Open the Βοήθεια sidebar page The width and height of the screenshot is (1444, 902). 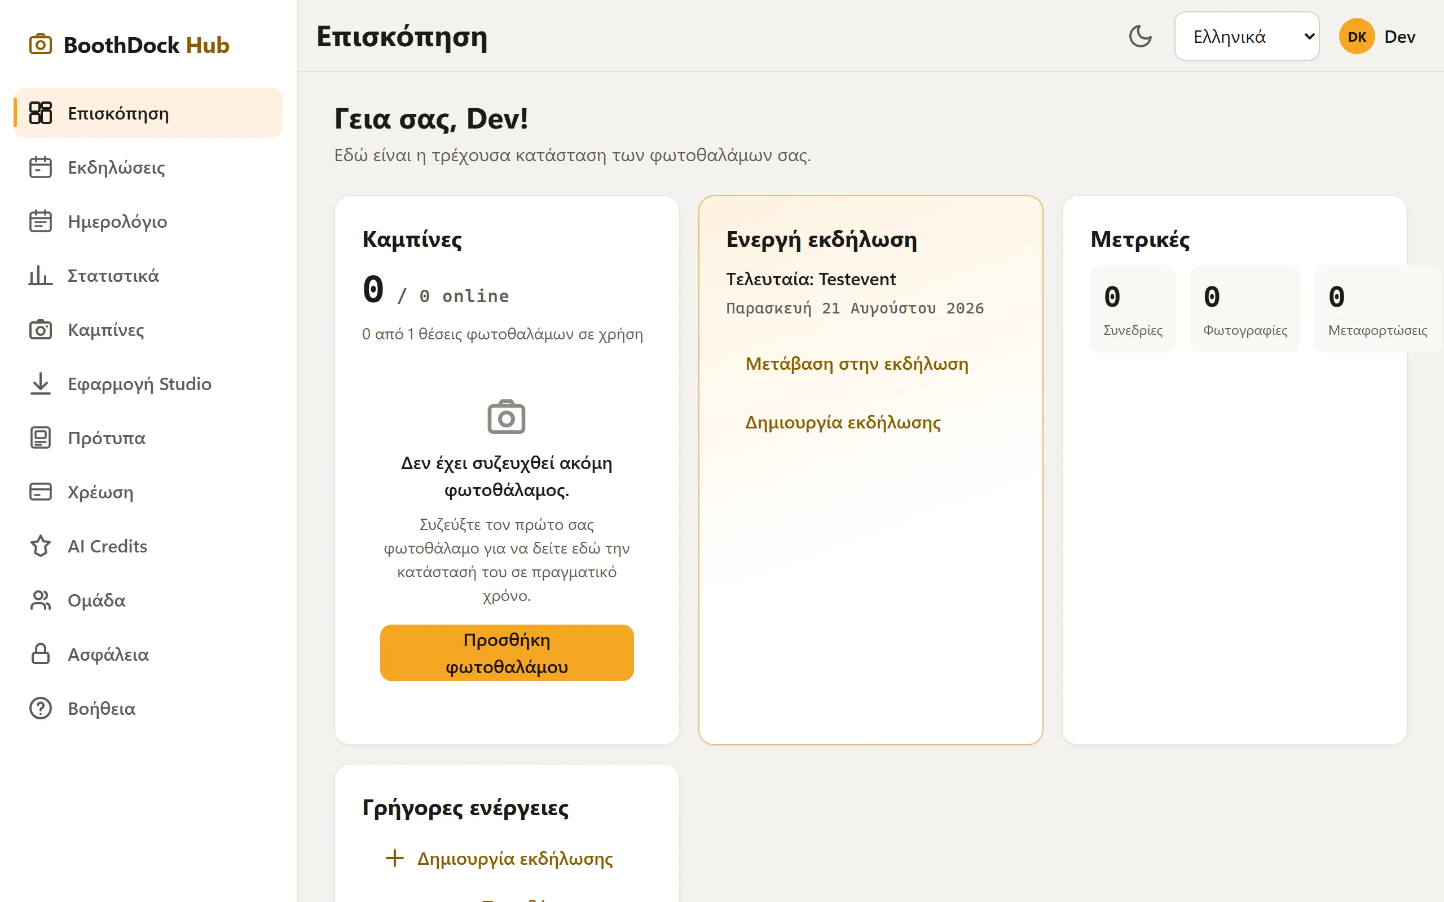click(x=148, y=708)
